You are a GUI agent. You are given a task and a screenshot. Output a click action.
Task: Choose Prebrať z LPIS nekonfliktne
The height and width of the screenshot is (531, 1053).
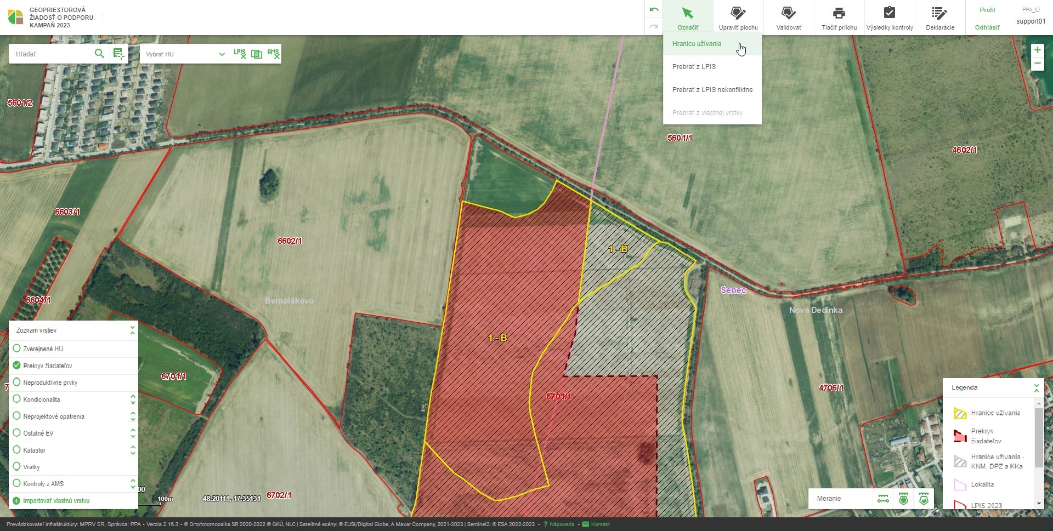pyautogui.click(x=712, y=90)
